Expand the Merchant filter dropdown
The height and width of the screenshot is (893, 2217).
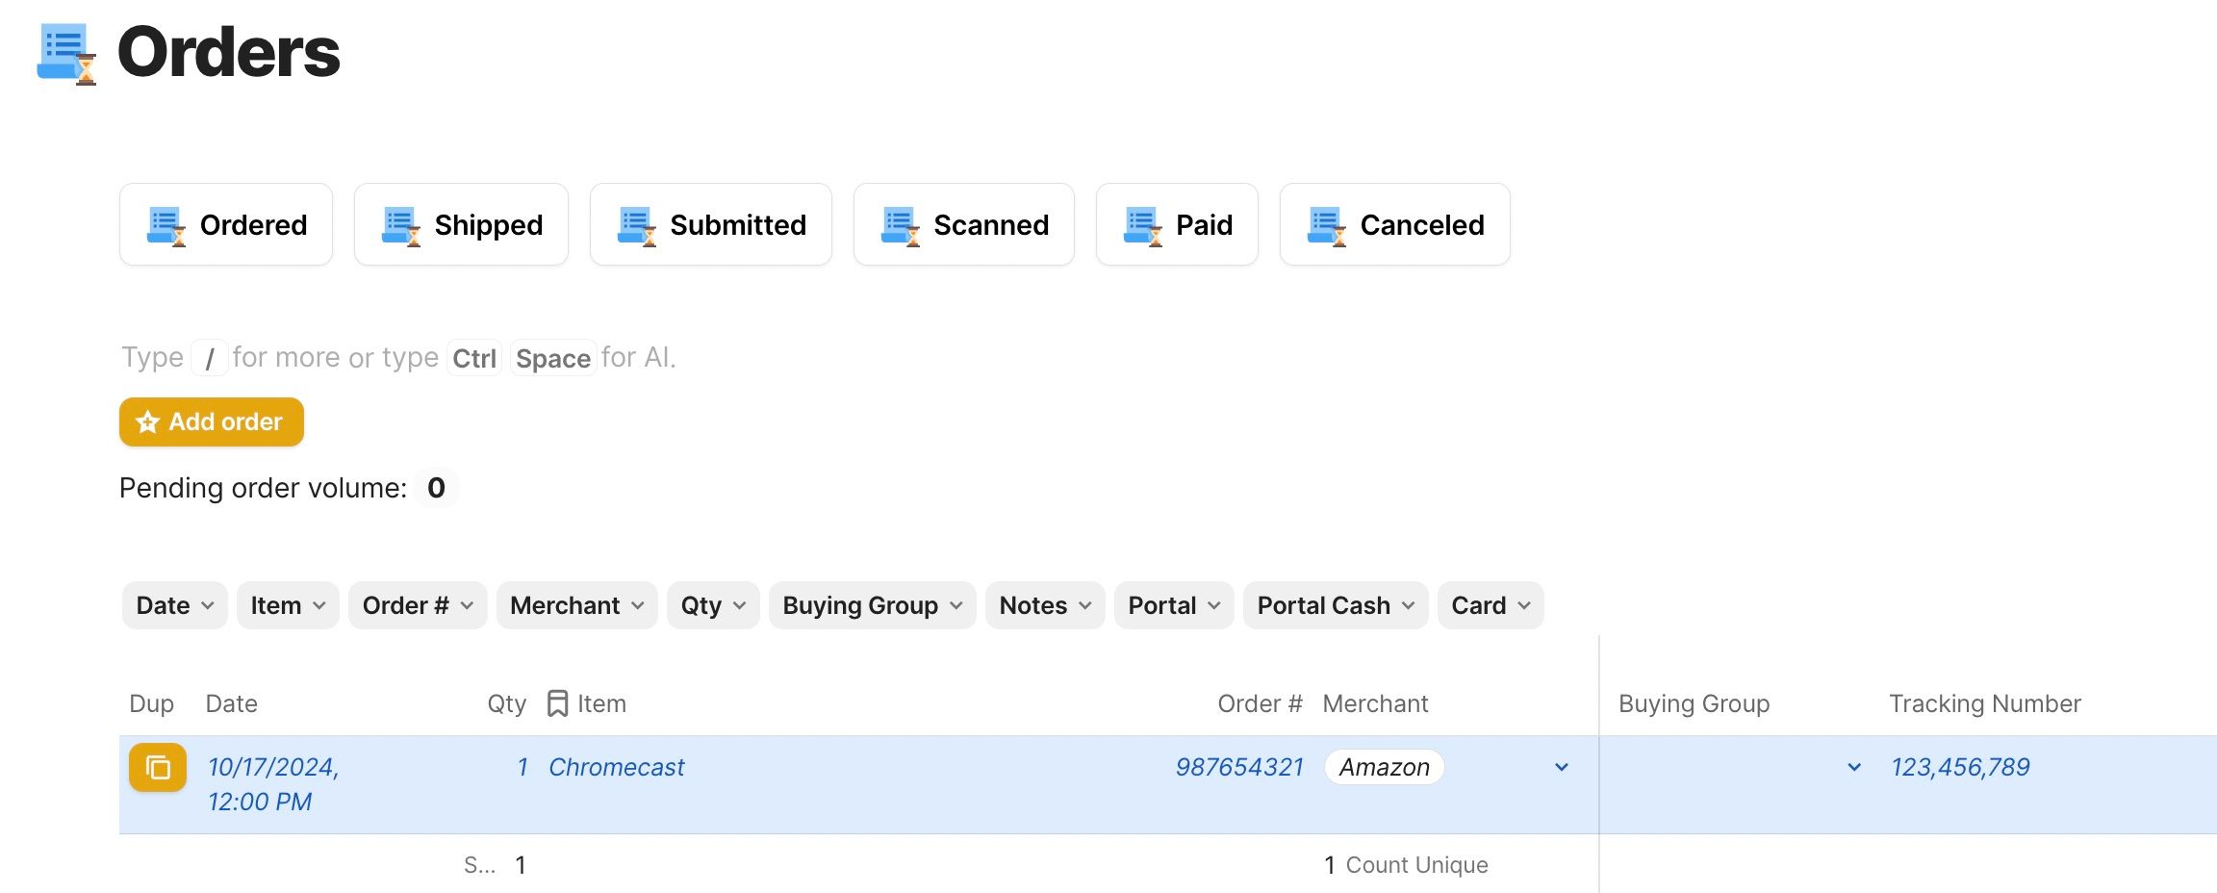tap(577, 605)
